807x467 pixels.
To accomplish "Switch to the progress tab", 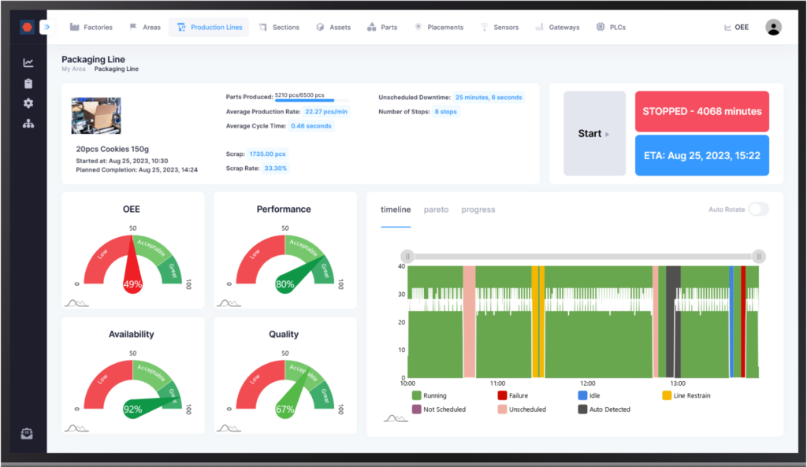I will tap(478, 209).
